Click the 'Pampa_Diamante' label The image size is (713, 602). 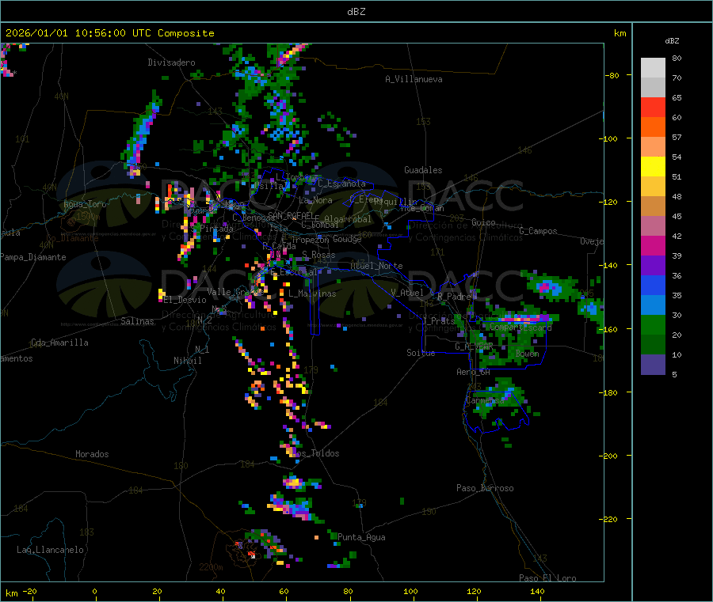tap(33, 257)
